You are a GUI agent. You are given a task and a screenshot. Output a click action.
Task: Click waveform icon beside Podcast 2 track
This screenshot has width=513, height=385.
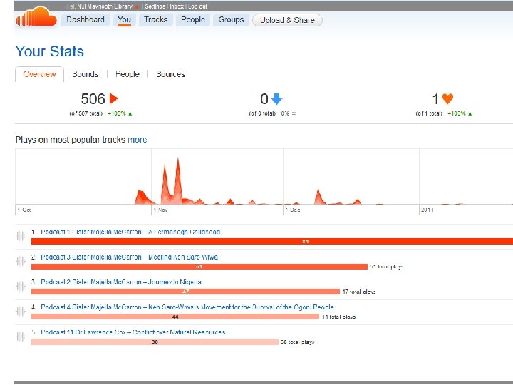tap(21, 286)
